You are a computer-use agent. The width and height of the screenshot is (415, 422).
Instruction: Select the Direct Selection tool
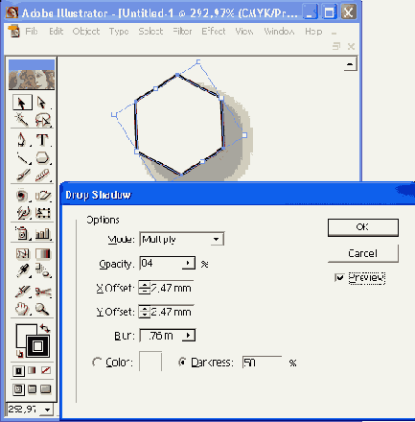coord(42,103)
